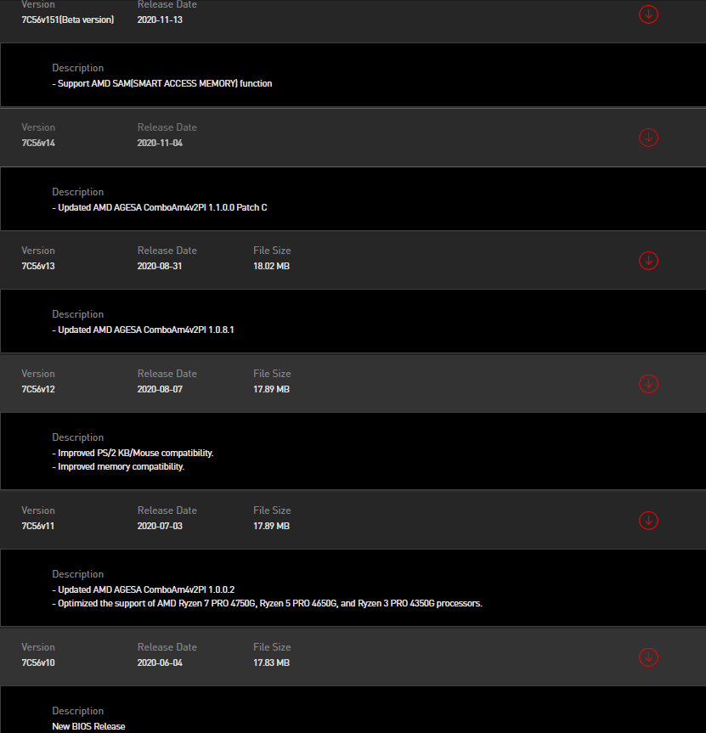Image resolution: width=706 pixels, height=733 pixels.
Task: Download initial BIOS release 7C56v10
Action: (x=648, y=657)
